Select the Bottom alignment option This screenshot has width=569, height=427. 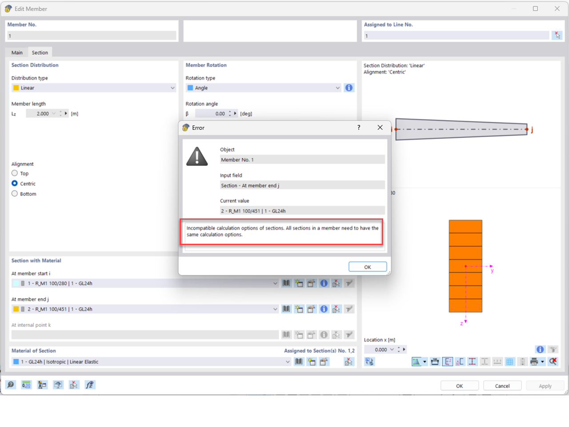[13, 194]
